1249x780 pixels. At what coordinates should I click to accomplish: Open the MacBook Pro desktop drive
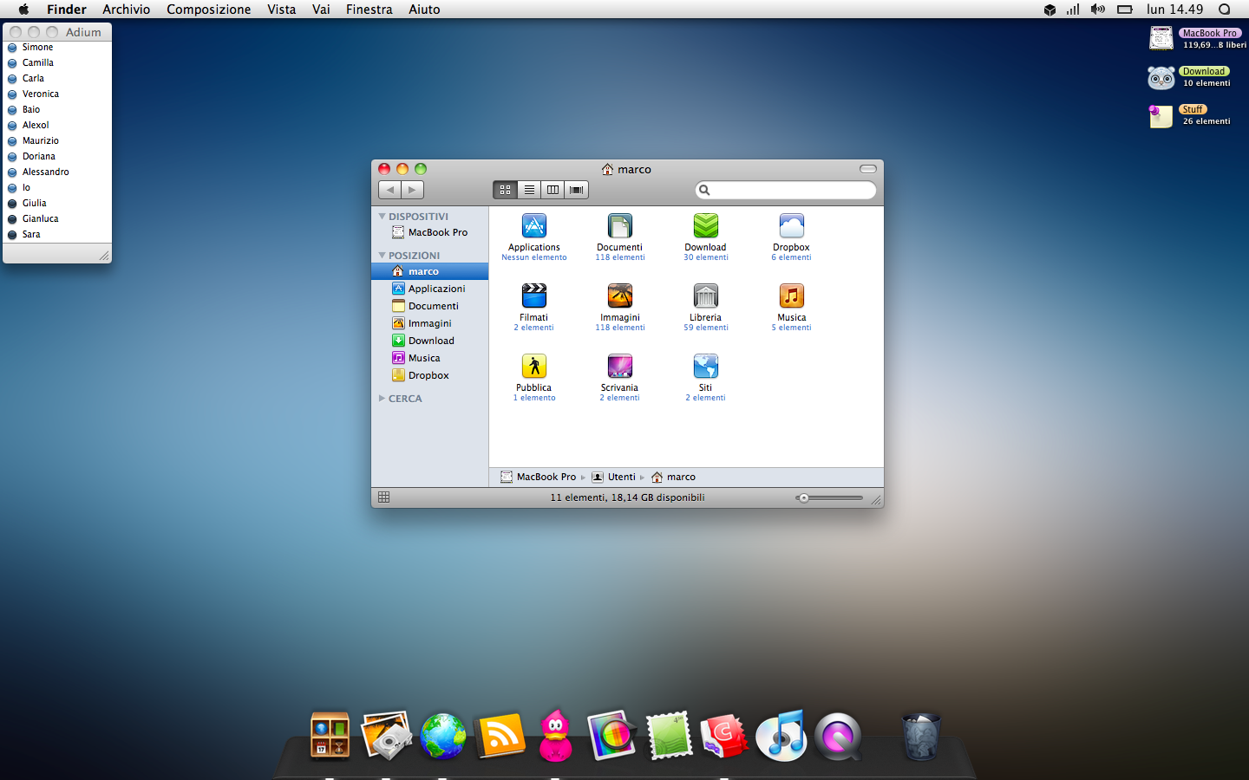[1161, 38]
